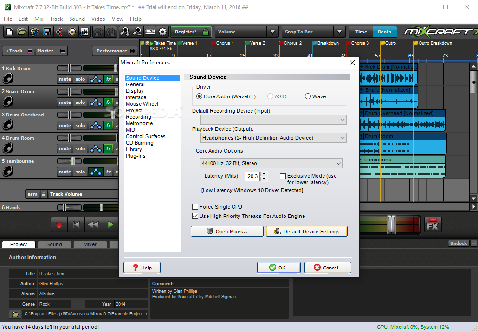This screenshot has height=332, width=478.
Task: Click the New Project icon
Action: click(9, 32)
